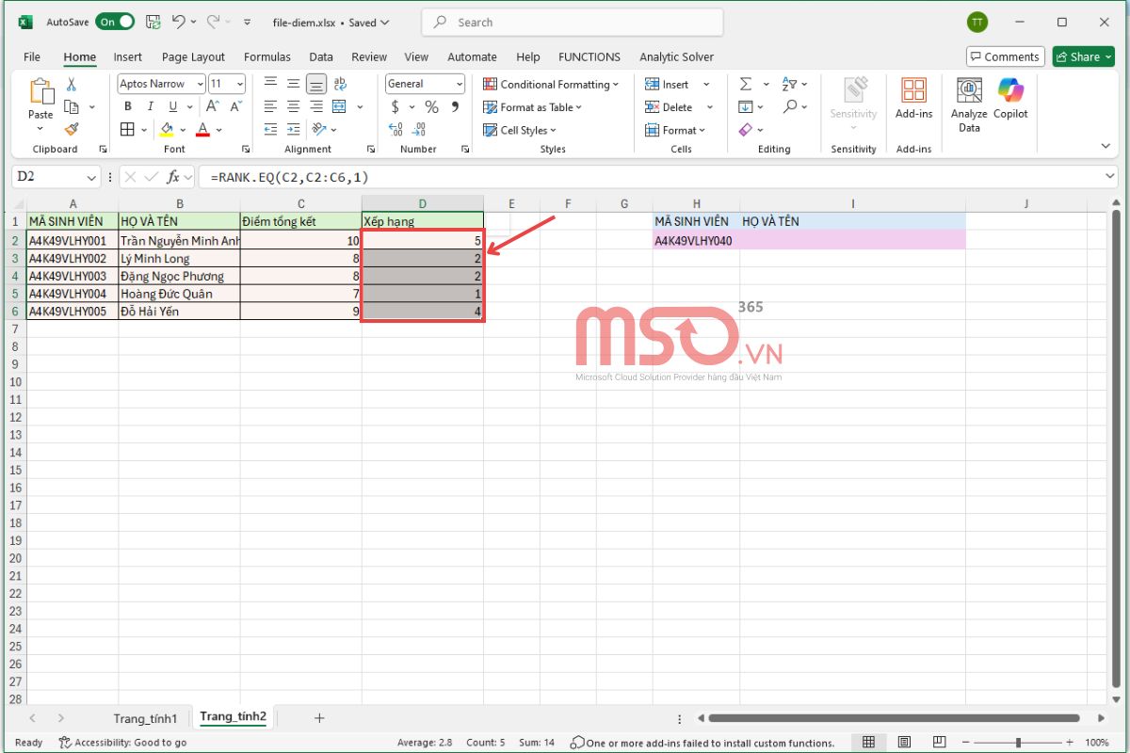The width and height of the screenshot is (1130, 753).
Task: Switch to the Formulas tab
Action: [267, 56]
